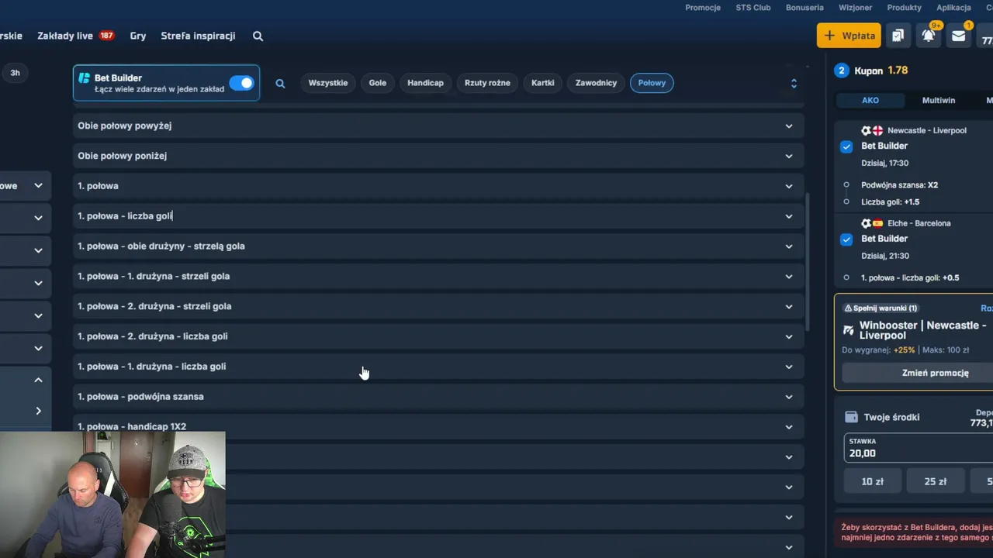
Task: Open the Gry menu item
Action: [x=138, y=36]
